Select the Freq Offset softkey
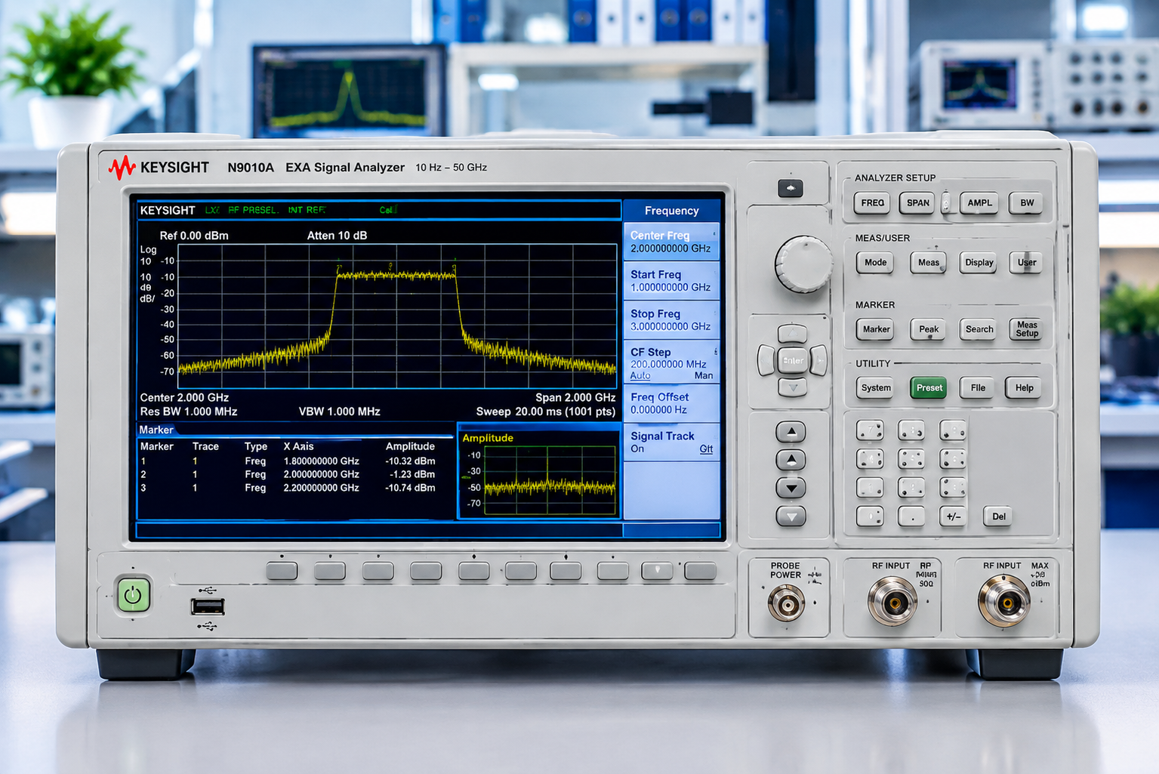Viewport: 1159px width, 774px height. [671, 403]
